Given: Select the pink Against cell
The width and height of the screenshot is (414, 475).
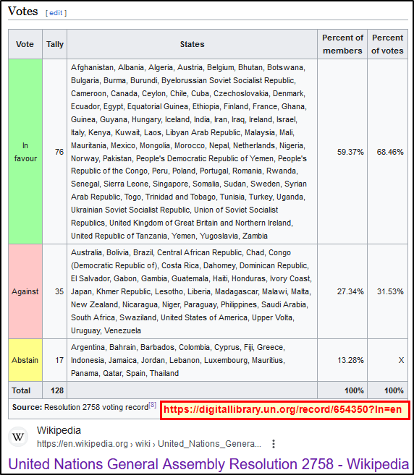Looking at the screenshot, I should click(25, 291).
